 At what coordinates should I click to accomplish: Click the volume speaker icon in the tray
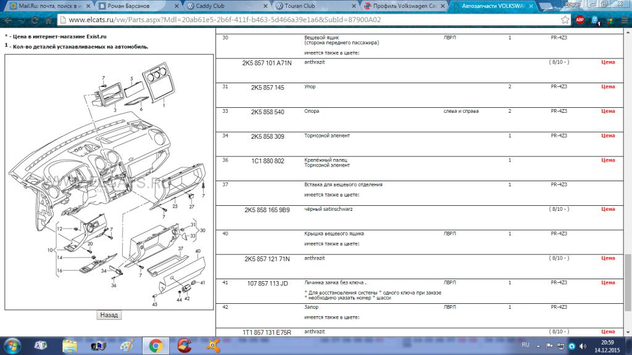[583, 346]
